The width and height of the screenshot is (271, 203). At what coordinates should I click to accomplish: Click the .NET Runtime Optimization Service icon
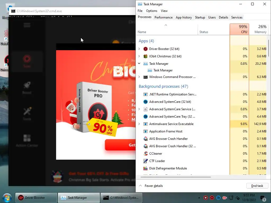click(146, 94)
